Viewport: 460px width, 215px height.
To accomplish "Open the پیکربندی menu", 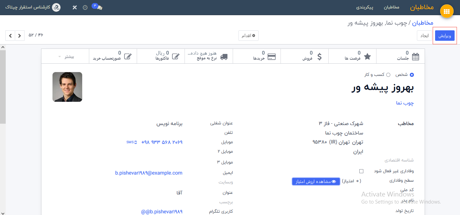I will (x=365, y=7).
